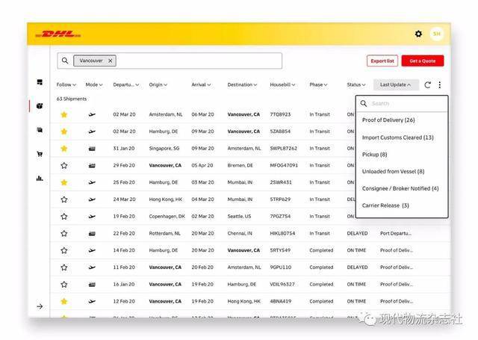Expand sidebar with the arrow icon

(x=40, y=306)
